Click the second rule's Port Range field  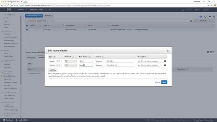(86, 65)
